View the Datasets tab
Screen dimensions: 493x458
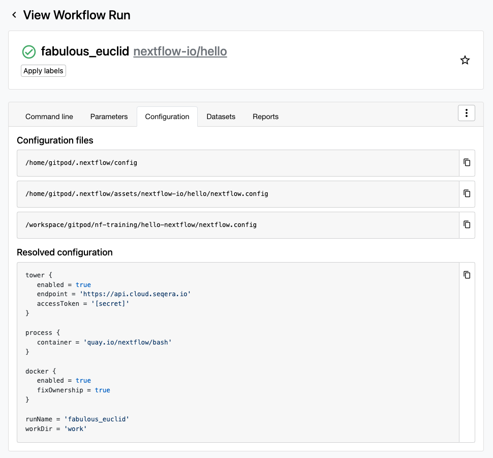tap(221, 117)
